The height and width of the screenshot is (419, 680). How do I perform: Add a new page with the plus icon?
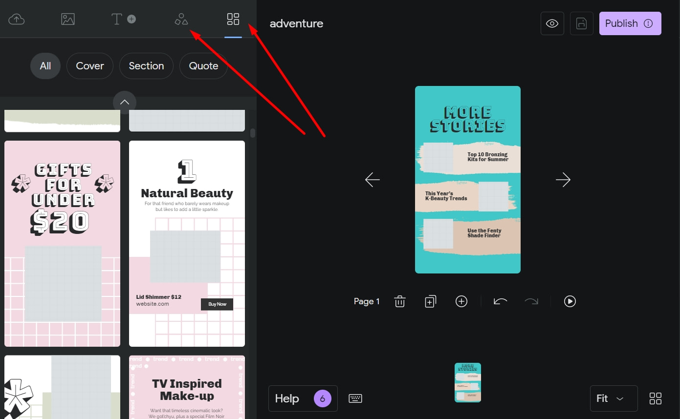(x=461, y=301)
